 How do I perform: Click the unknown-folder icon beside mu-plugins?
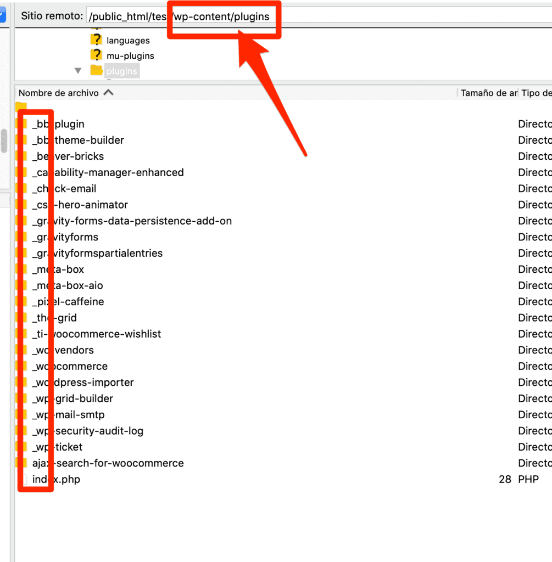coord(96,55)
